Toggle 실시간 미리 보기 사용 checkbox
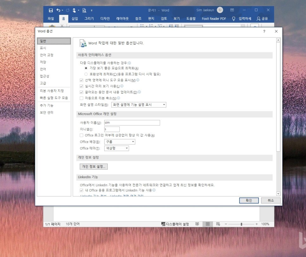Screen dimensions: 306x257 click(x=82, y=86)
